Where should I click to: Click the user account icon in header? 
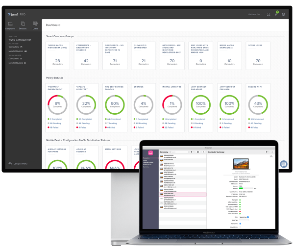pos(269,14)
